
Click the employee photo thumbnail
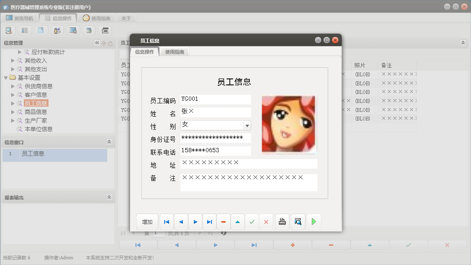coord(288,124)
